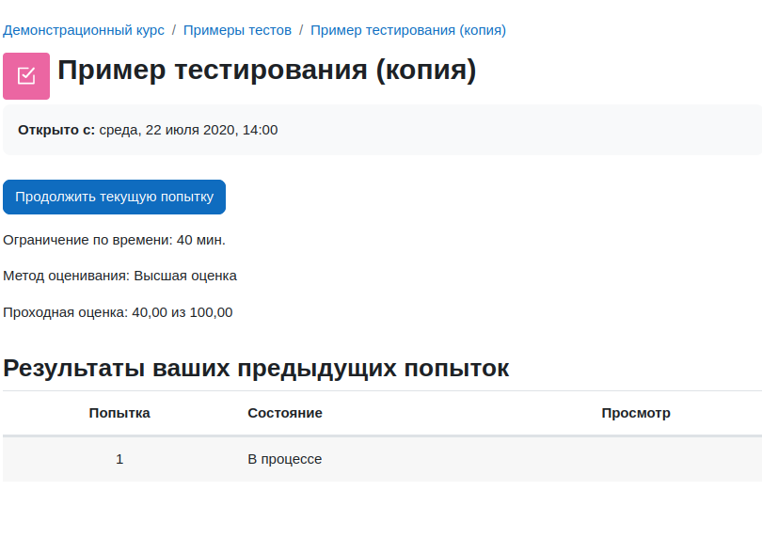The width and height of the screenshot is (762, 554).
Task: Select the 'Состояние' column header
Action: coord(285,413)
